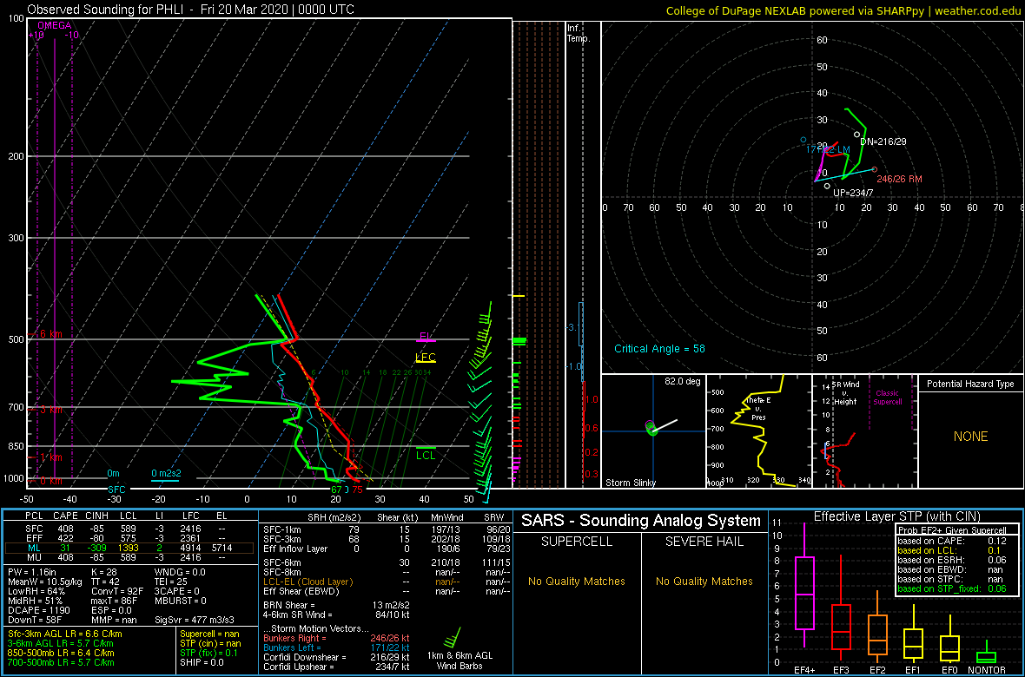Click the surface temperature value 75
This screenshot has width=1025, height=677.
click(x=357, y=489)
